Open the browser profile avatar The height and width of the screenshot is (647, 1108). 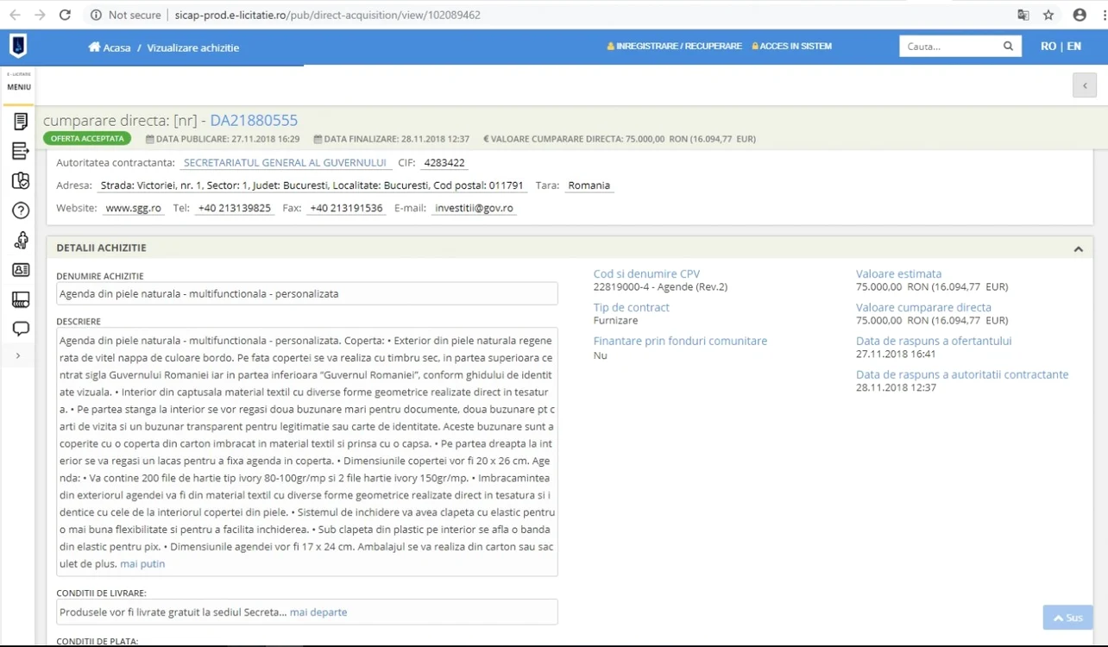(x=1080, y=15)
